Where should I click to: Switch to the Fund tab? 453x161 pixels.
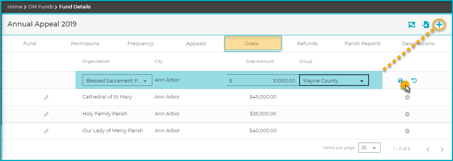[x=30, y=44]
